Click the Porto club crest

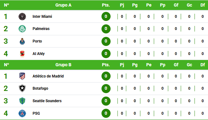22,41
